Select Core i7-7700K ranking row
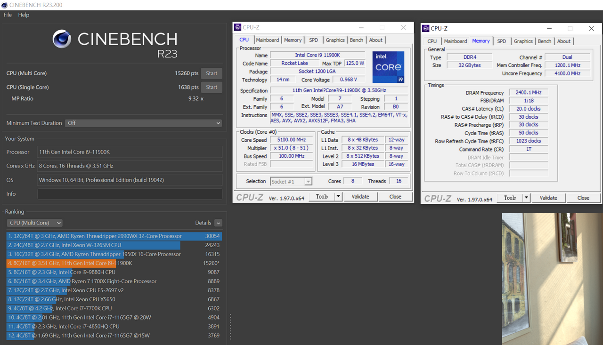 [114, 308]
